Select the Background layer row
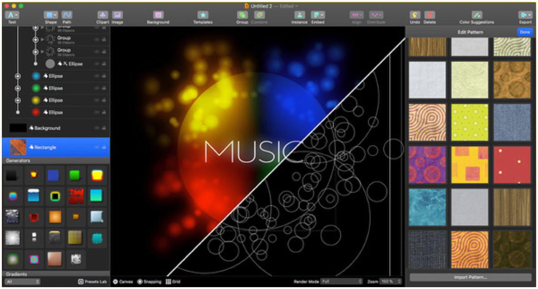 click(56, 128)
